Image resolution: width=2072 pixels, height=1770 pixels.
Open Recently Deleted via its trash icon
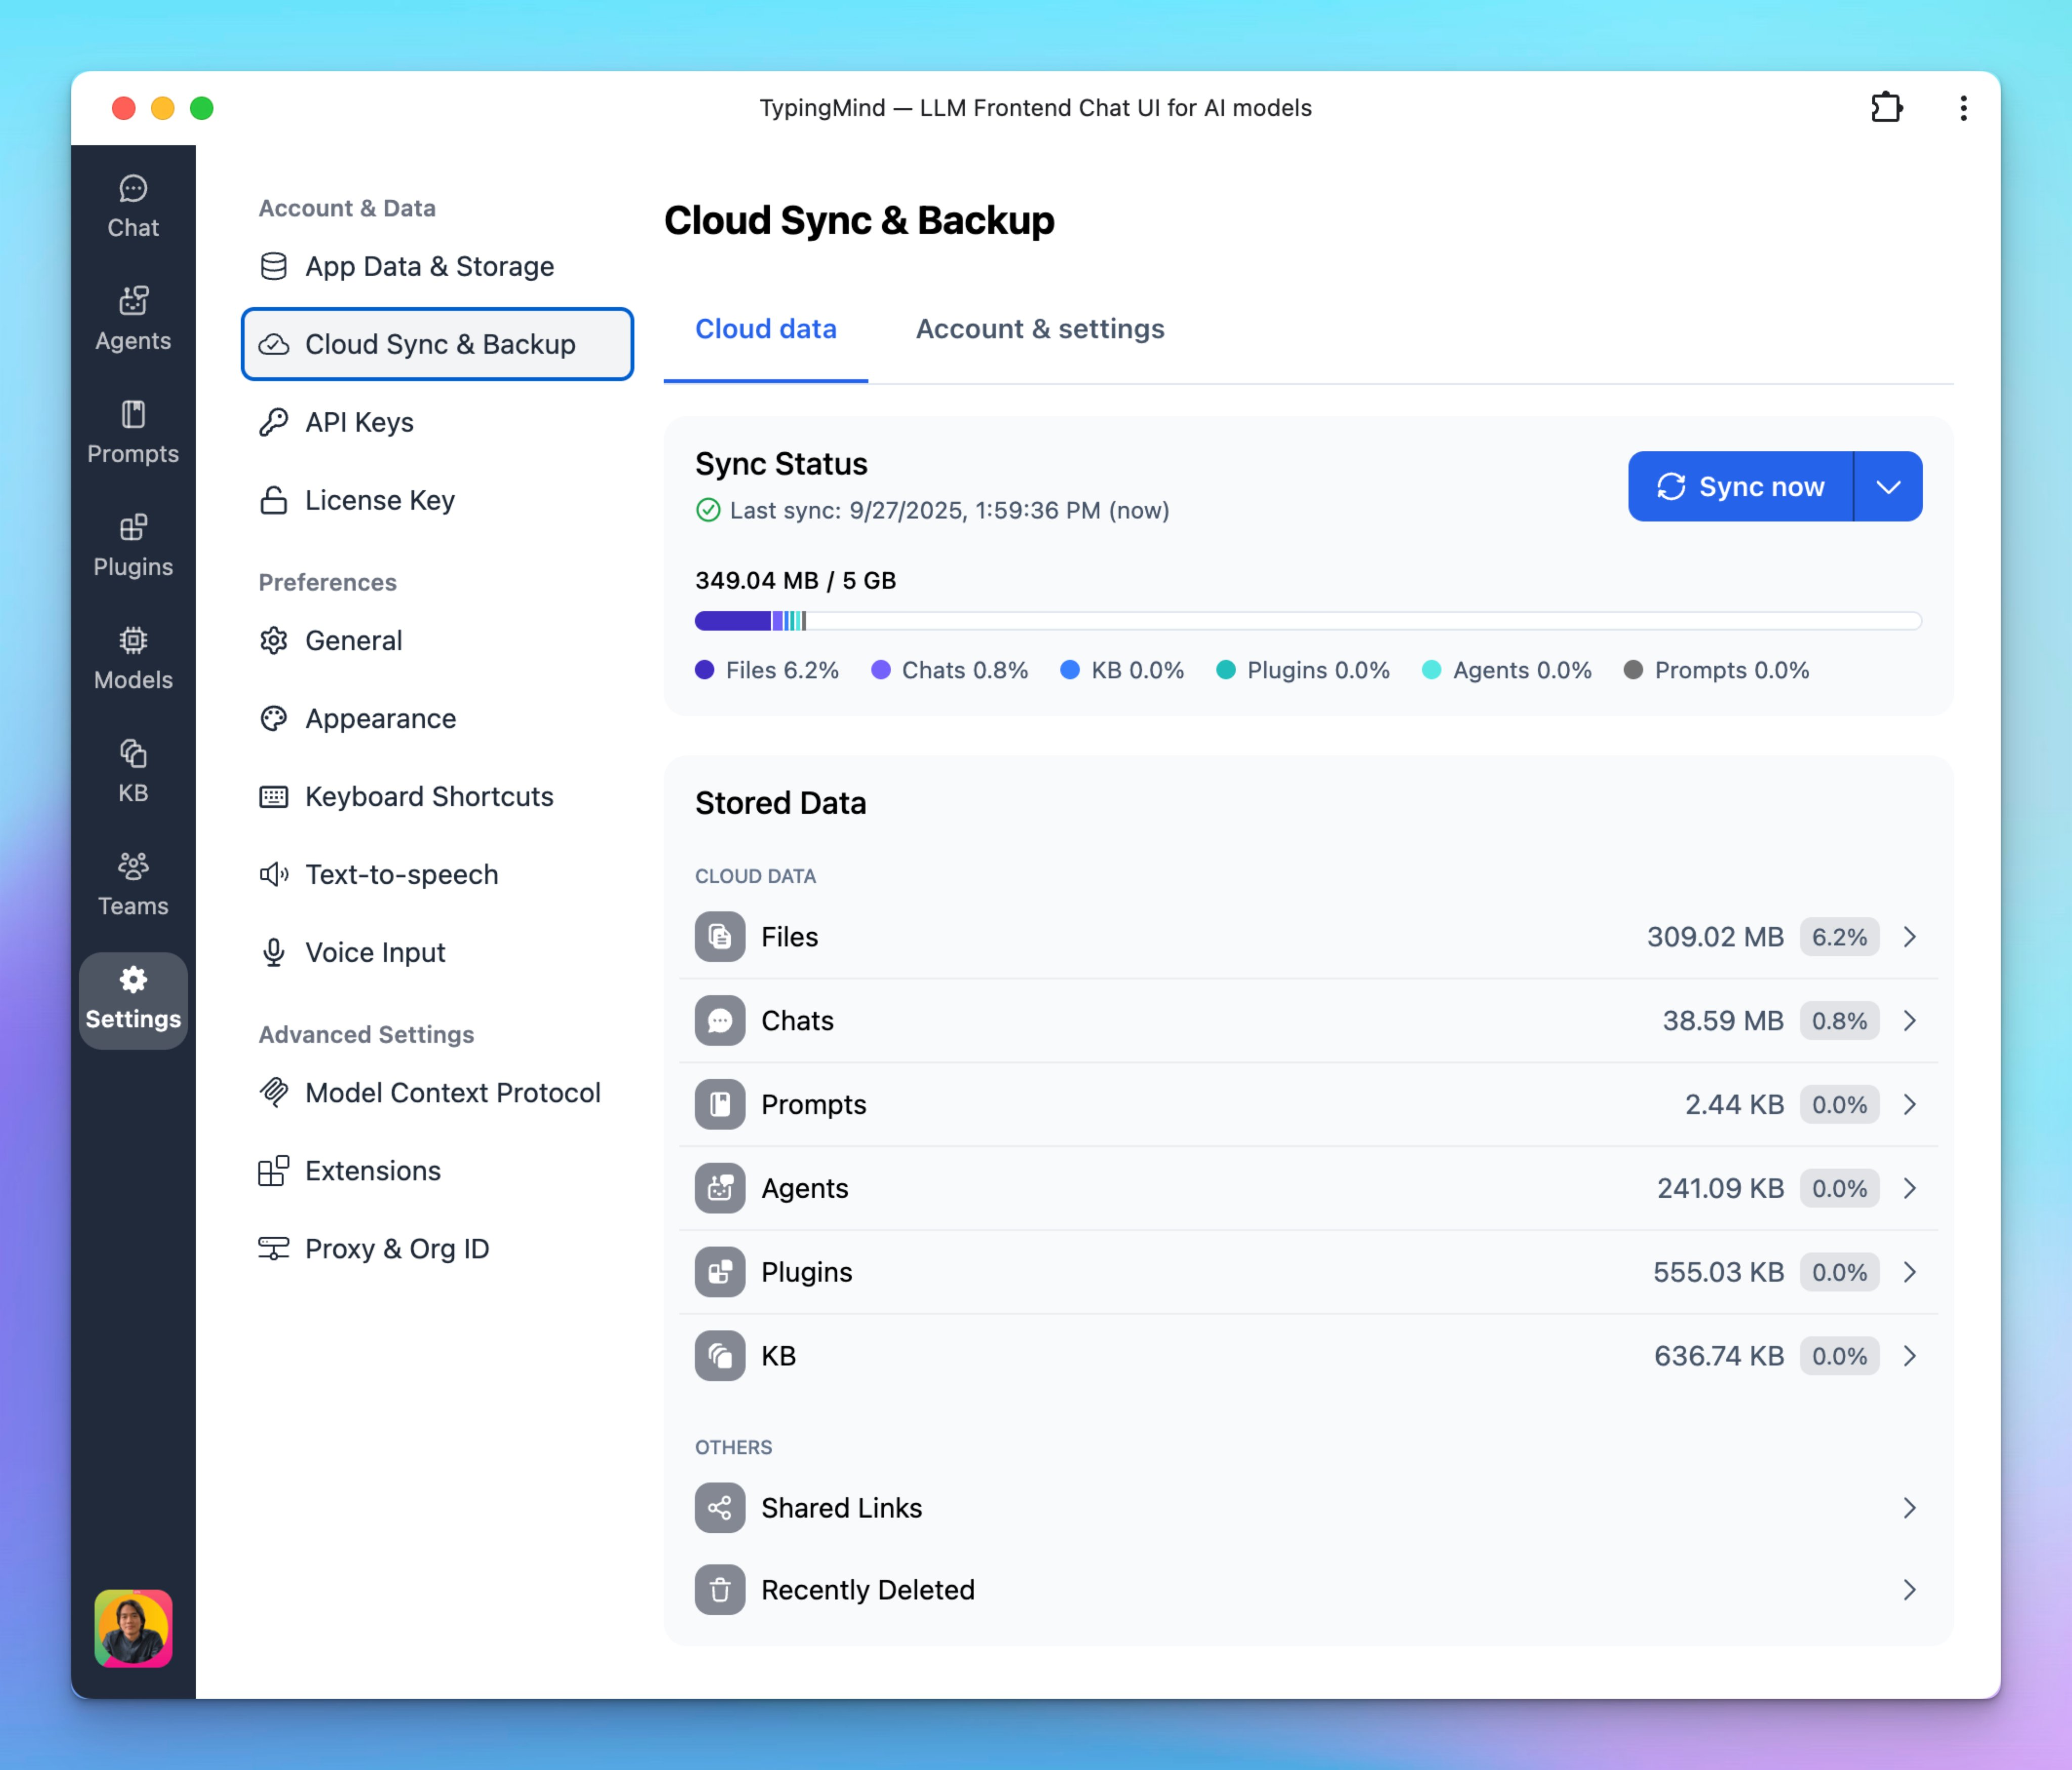coord(719,1589)
